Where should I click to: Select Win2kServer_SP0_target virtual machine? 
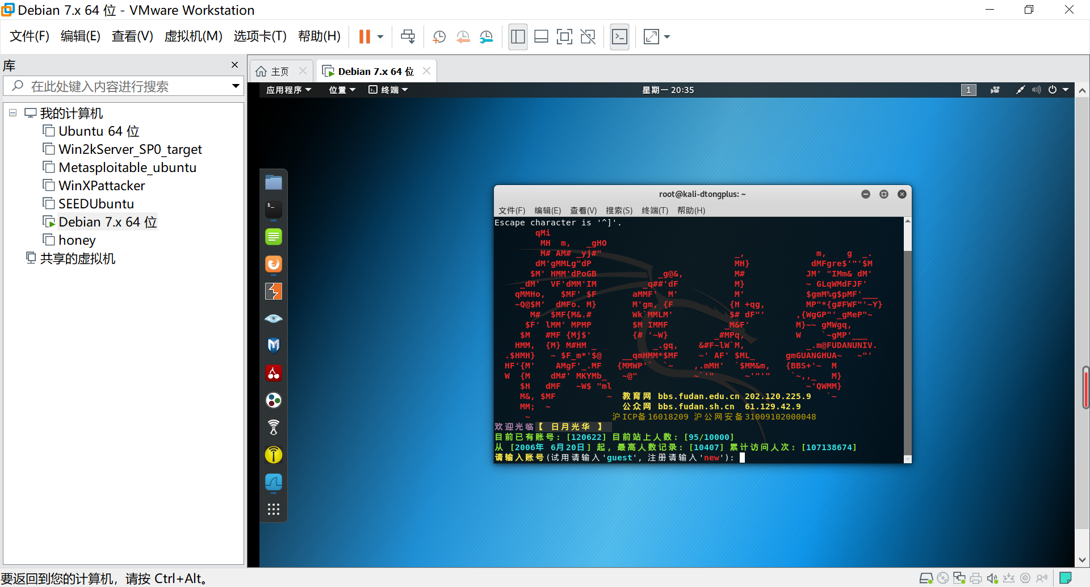(x=130, y=149)
